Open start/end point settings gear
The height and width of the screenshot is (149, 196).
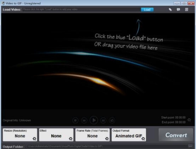(189, 120)
